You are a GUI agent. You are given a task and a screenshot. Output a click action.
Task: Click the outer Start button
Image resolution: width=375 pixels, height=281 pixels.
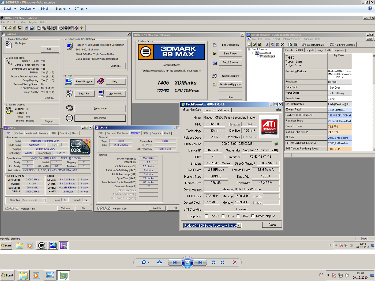coord(7,275)
